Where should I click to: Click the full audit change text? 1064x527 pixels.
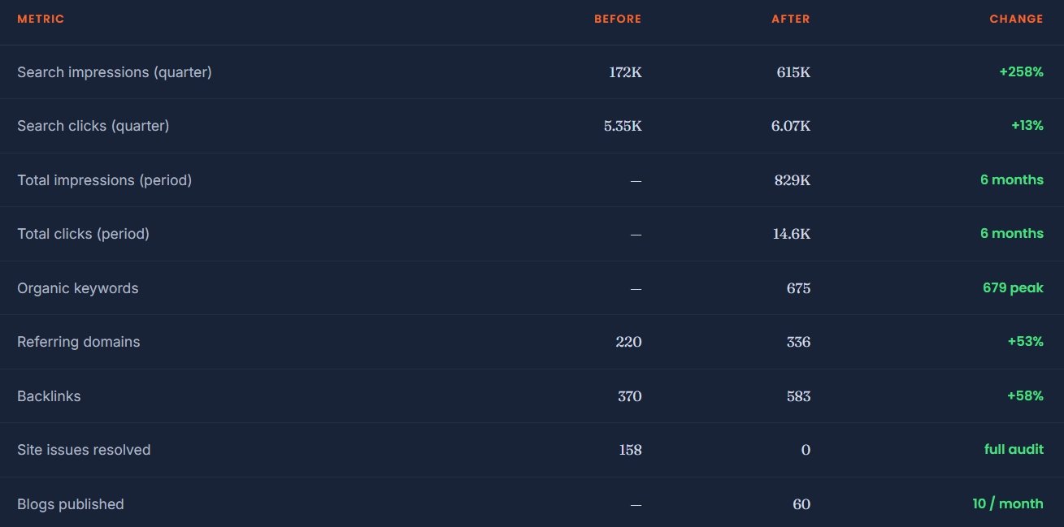[1014, 449]
